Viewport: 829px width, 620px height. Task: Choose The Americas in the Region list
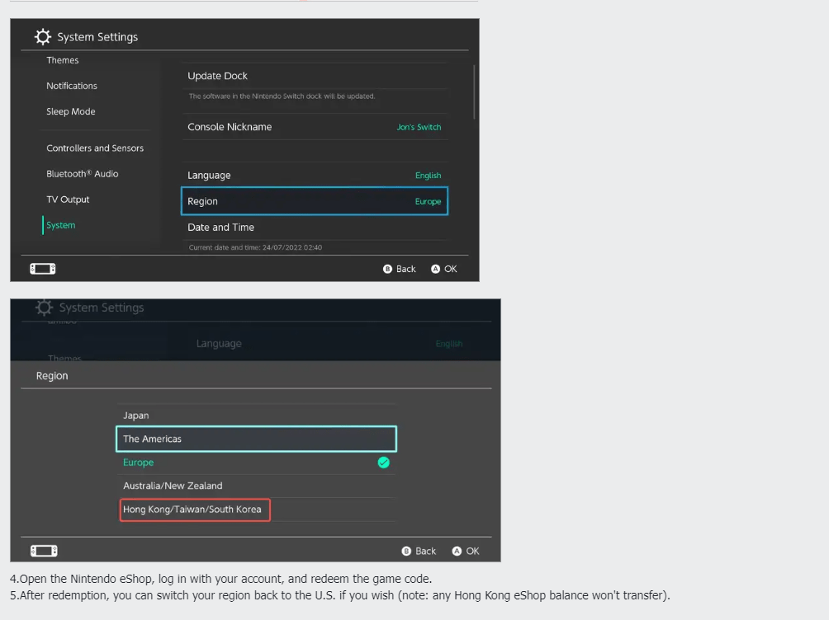pyautogui.click(x=257, y=439)
